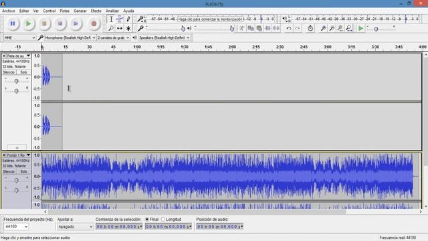Mute first track with Silencio button
Viewport: 428px width, 241px height.
[9, 72]
